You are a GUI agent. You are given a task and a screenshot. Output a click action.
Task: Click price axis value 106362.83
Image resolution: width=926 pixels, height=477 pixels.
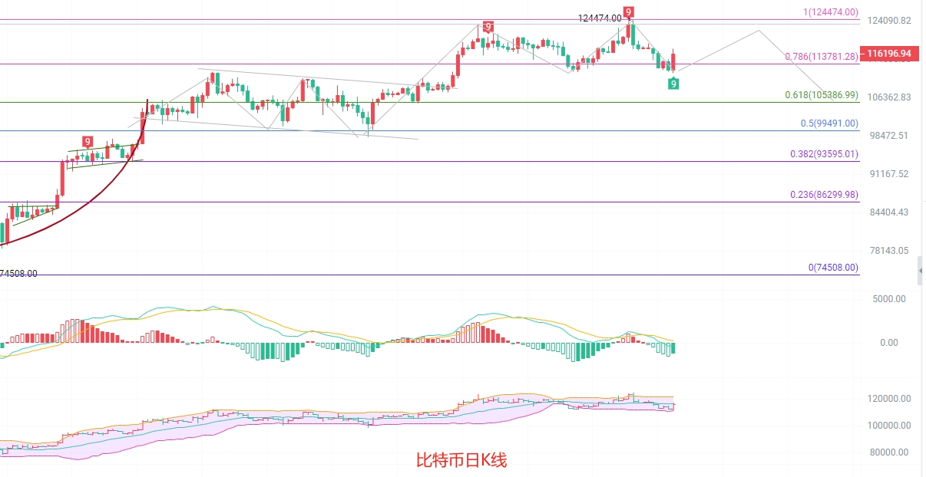point(890,97)
